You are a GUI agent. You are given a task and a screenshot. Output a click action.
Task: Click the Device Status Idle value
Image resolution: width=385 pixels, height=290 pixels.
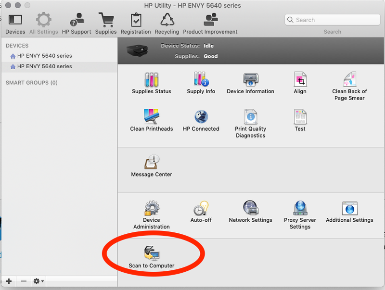[x=209, y=46]
